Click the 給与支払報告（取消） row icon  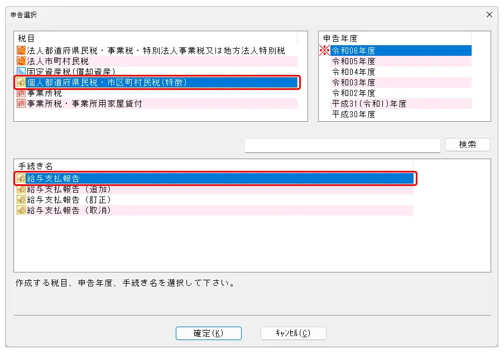pyautogui.click(x=22, y=211)
